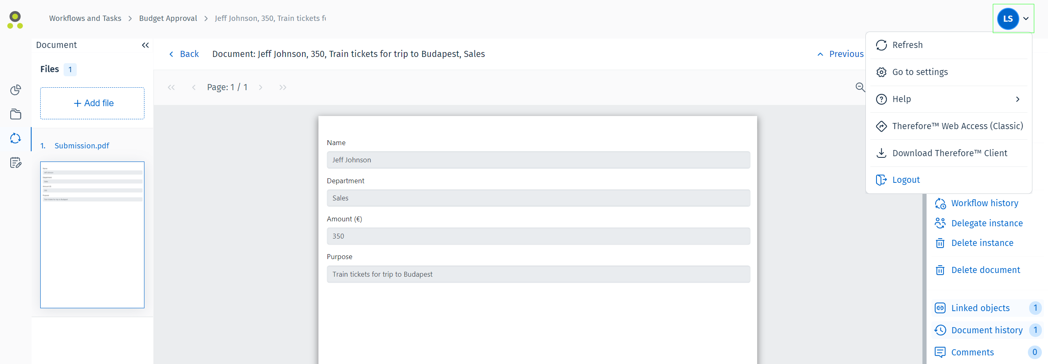Choose Go to settings menu item

[920, 72]
